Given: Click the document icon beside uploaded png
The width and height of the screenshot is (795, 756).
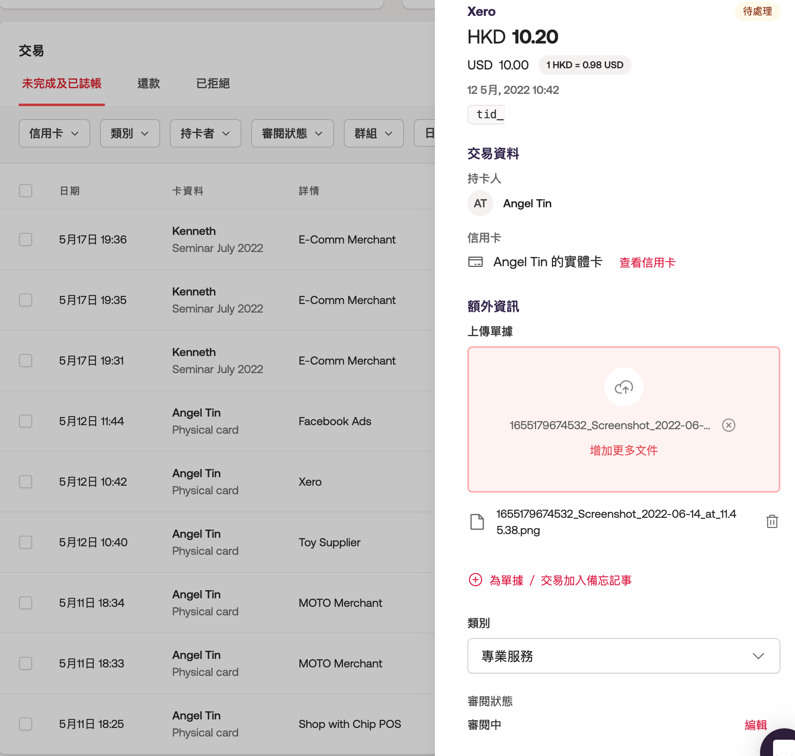Looking at the screenshot, I should pyautogui.click(x=477, y=521).
